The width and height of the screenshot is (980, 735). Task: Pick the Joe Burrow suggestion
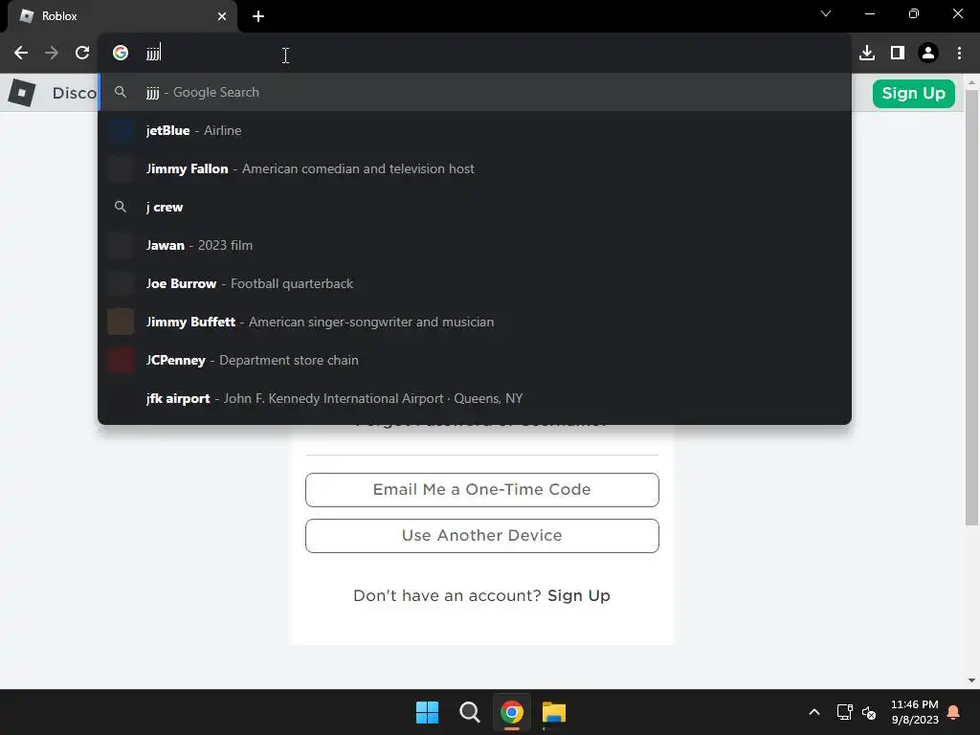(475, 283)
